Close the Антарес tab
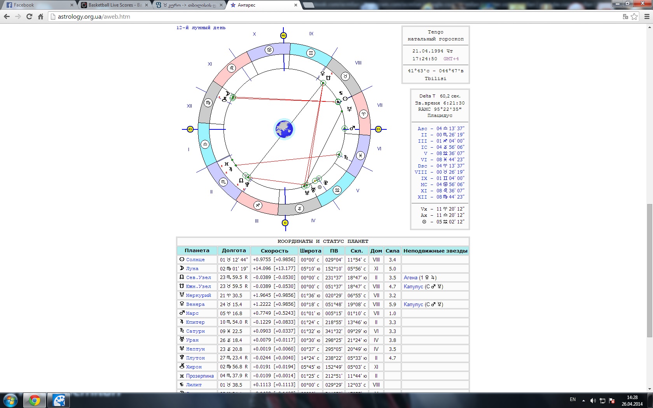Image resolution: width=653 pixels, height=408 pixels. [x=296, y=5]
